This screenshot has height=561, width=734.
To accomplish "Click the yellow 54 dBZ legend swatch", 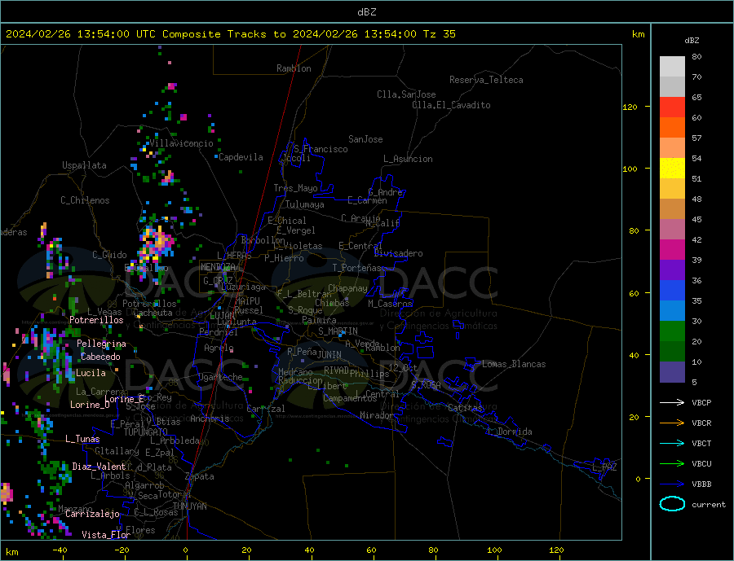I will [672, 169].
